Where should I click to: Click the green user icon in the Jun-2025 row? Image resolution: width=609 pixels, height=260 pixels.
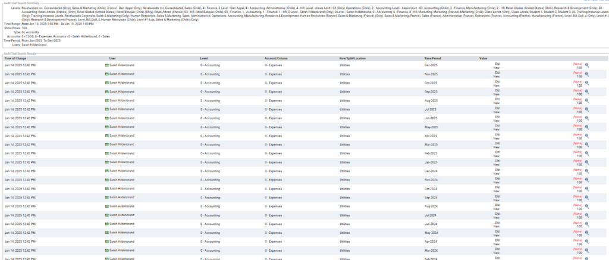click(106, 118)
